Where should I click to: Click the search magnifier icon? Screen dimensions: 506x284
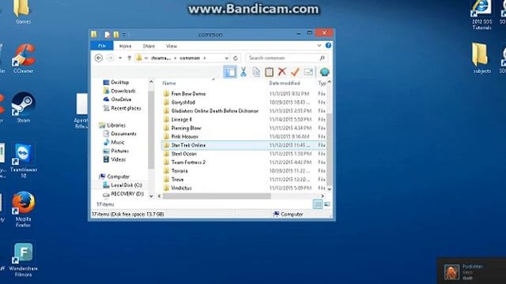click(322, 58)
